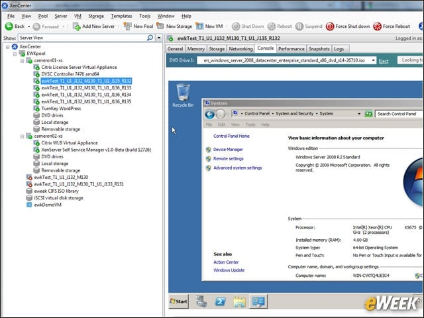Click the Back navigation icon
The image size is (424, 318).
tap(9, 26)
